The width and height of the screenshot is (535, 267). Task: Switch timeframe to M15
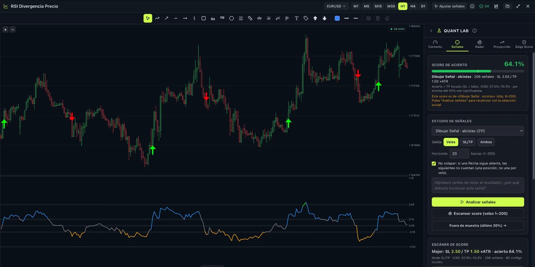pyautogui.click(x=378, y=6)
